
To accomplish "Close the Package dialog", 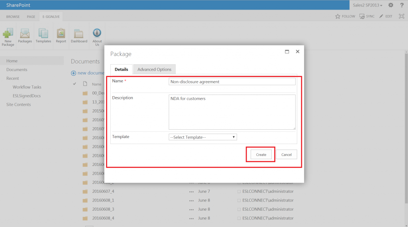I will click(x=298, y=51).
